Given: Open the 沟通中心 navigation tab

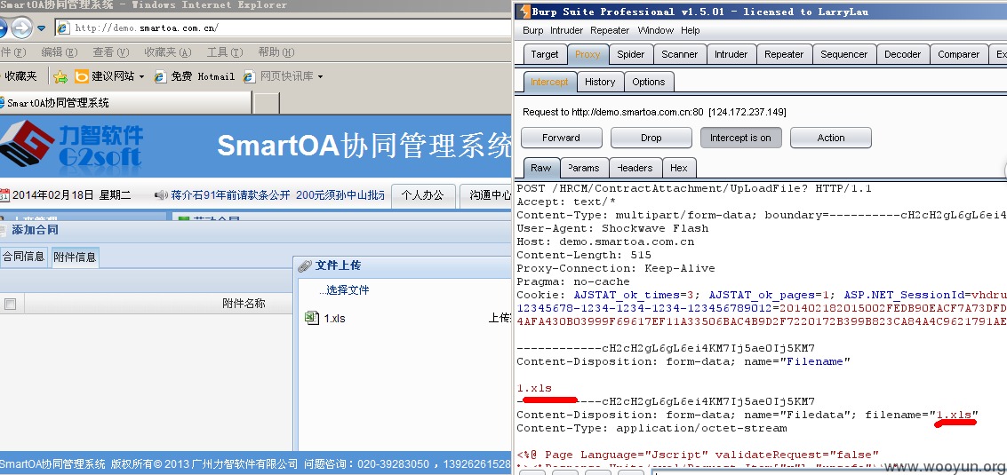Looking at the screenshot, I should 488,196.
